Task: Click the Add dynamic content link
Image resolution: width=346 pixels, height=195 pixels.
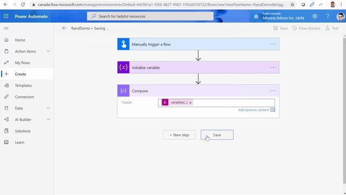Action: [254, 110]
